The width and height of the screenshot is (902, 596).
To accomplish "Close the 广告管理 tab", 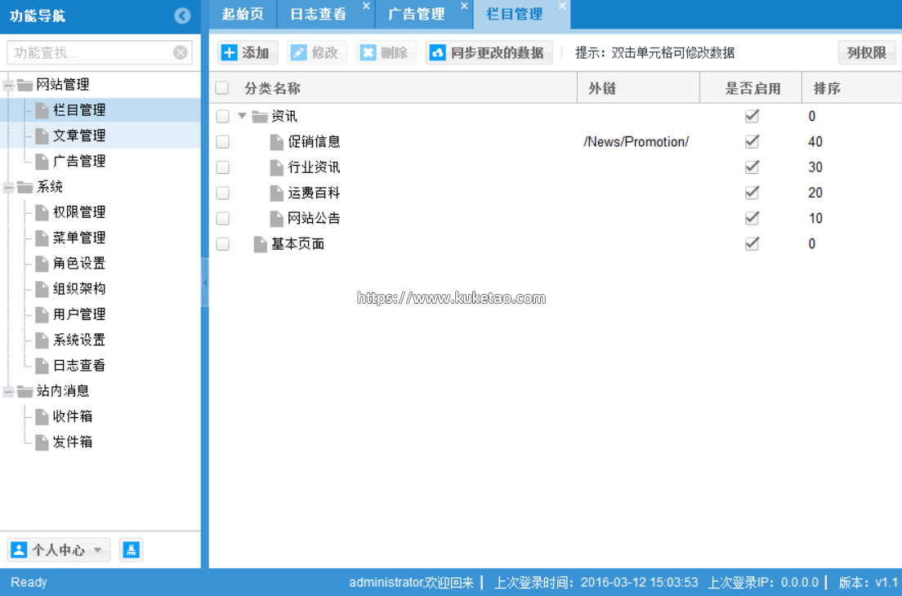I will [x=464, y=7].
